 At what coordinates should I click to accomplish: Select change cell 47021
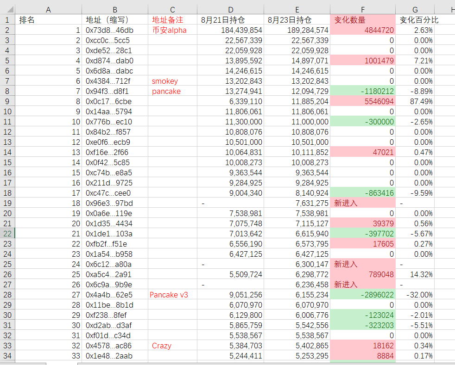click(x=363, y=152)
